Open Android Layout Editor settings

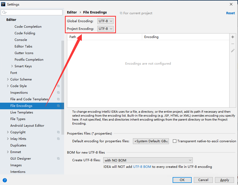coord(27,126)
